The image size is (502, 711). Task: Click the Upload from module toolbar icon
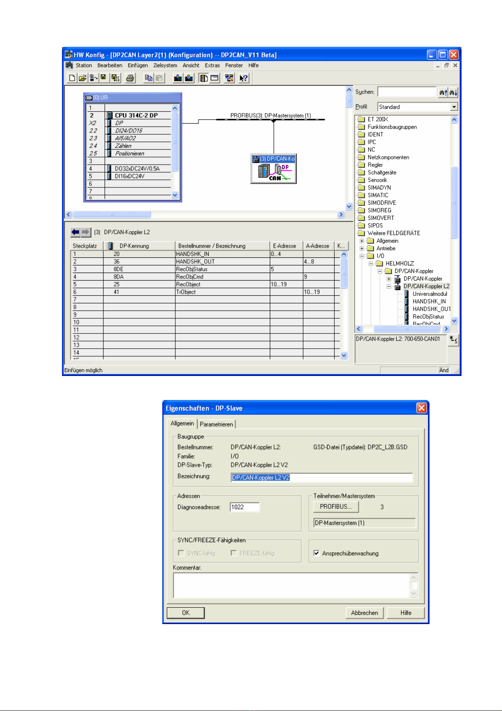[x=189, y=78]
